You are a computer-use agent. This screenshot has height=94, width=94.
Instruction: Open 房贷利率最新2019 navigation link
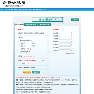coord(39,10)
